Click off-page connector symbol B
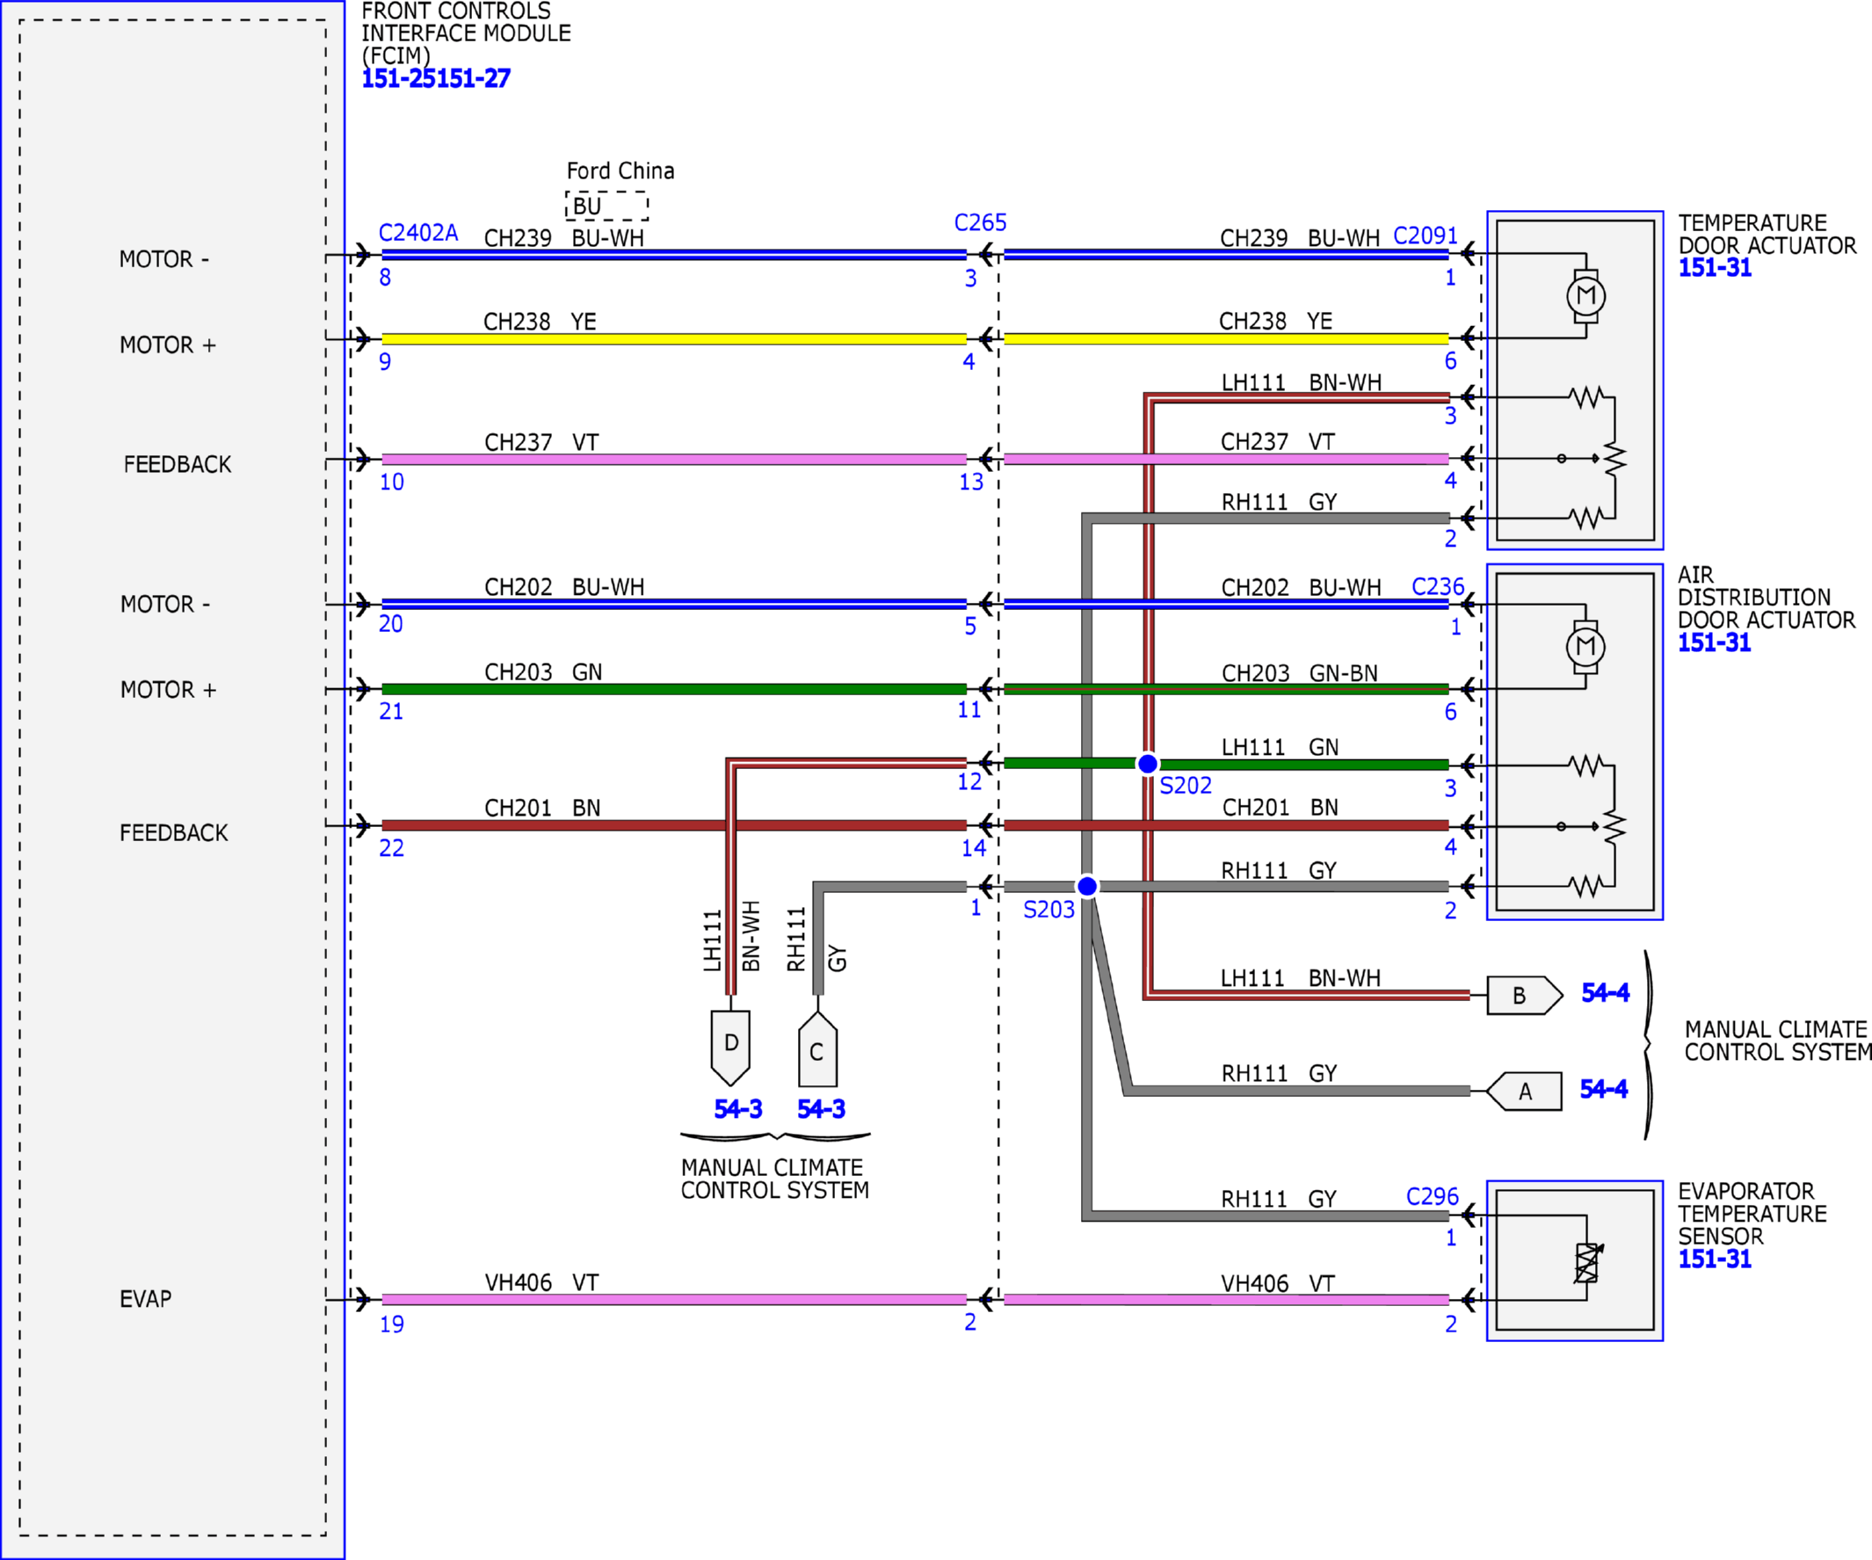The width and height of the screenshot is (1872, 1560). (1524, 996)
